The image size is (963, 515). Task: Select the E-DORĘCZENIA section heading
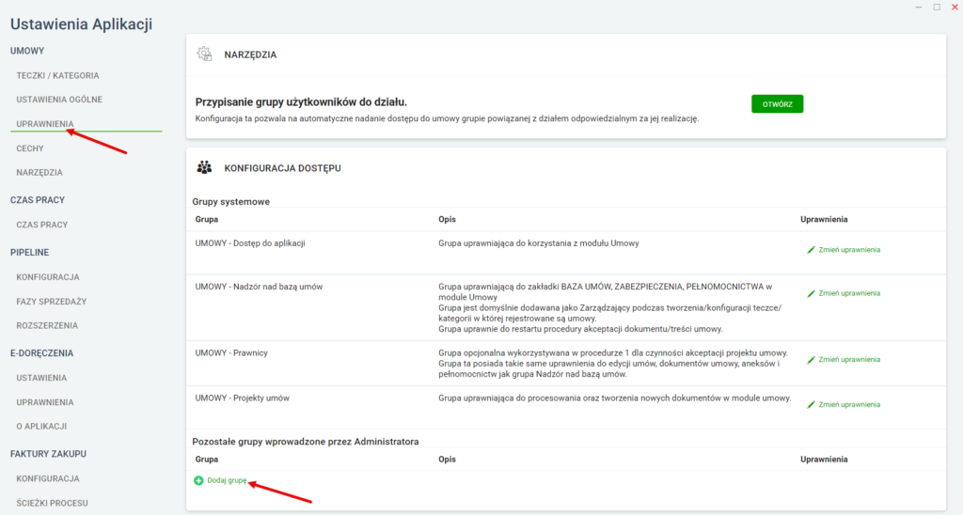point(41,353)
